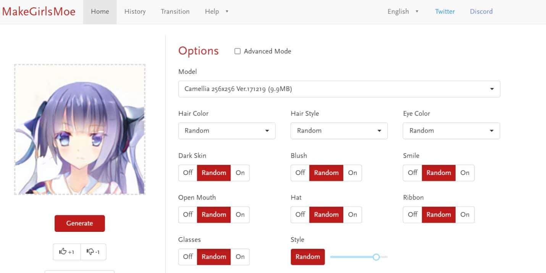This screenshot has height=273, width=546.
Task: Turn Ribbon Off
Action: 412,215
